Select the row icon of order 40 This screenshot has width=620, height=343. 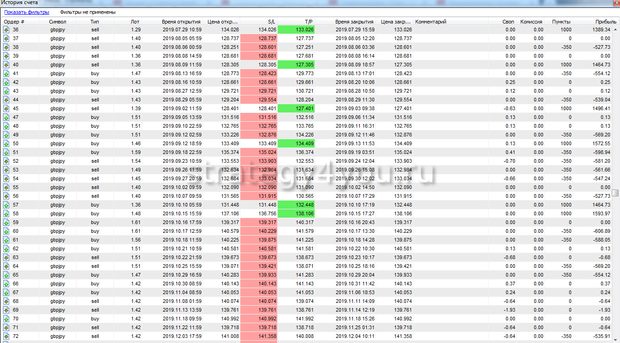pos(6,65)
